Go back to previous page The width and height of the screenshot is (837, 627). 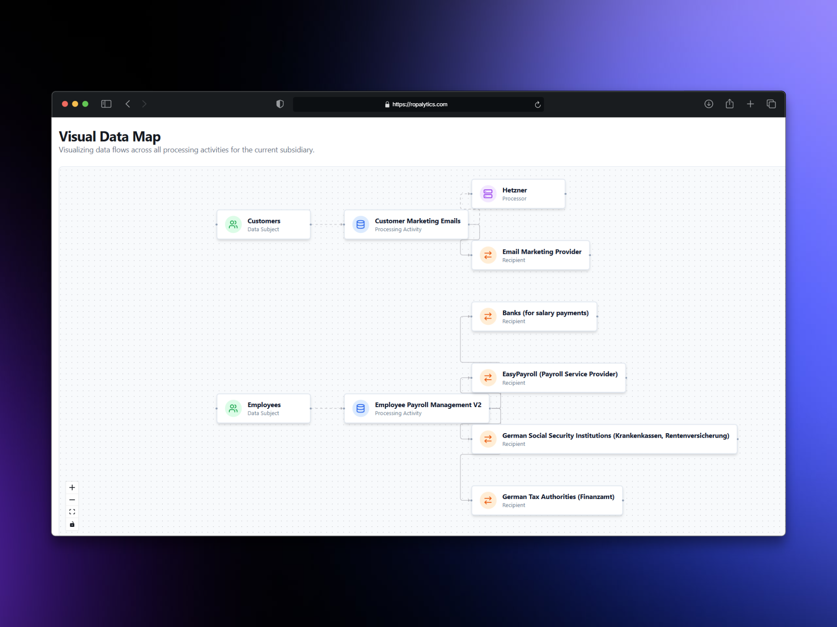[128, 104]
